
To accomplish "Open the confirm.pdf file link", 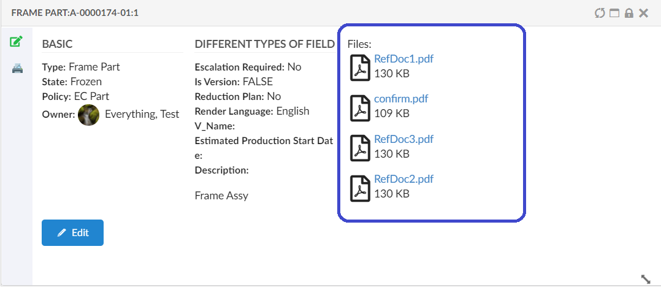I will tap(401, 99).
